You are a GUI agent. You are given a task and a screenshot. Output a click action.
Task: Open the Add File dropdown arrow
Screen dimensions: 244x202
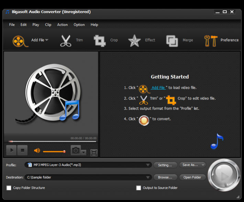(x=47, y=40)
